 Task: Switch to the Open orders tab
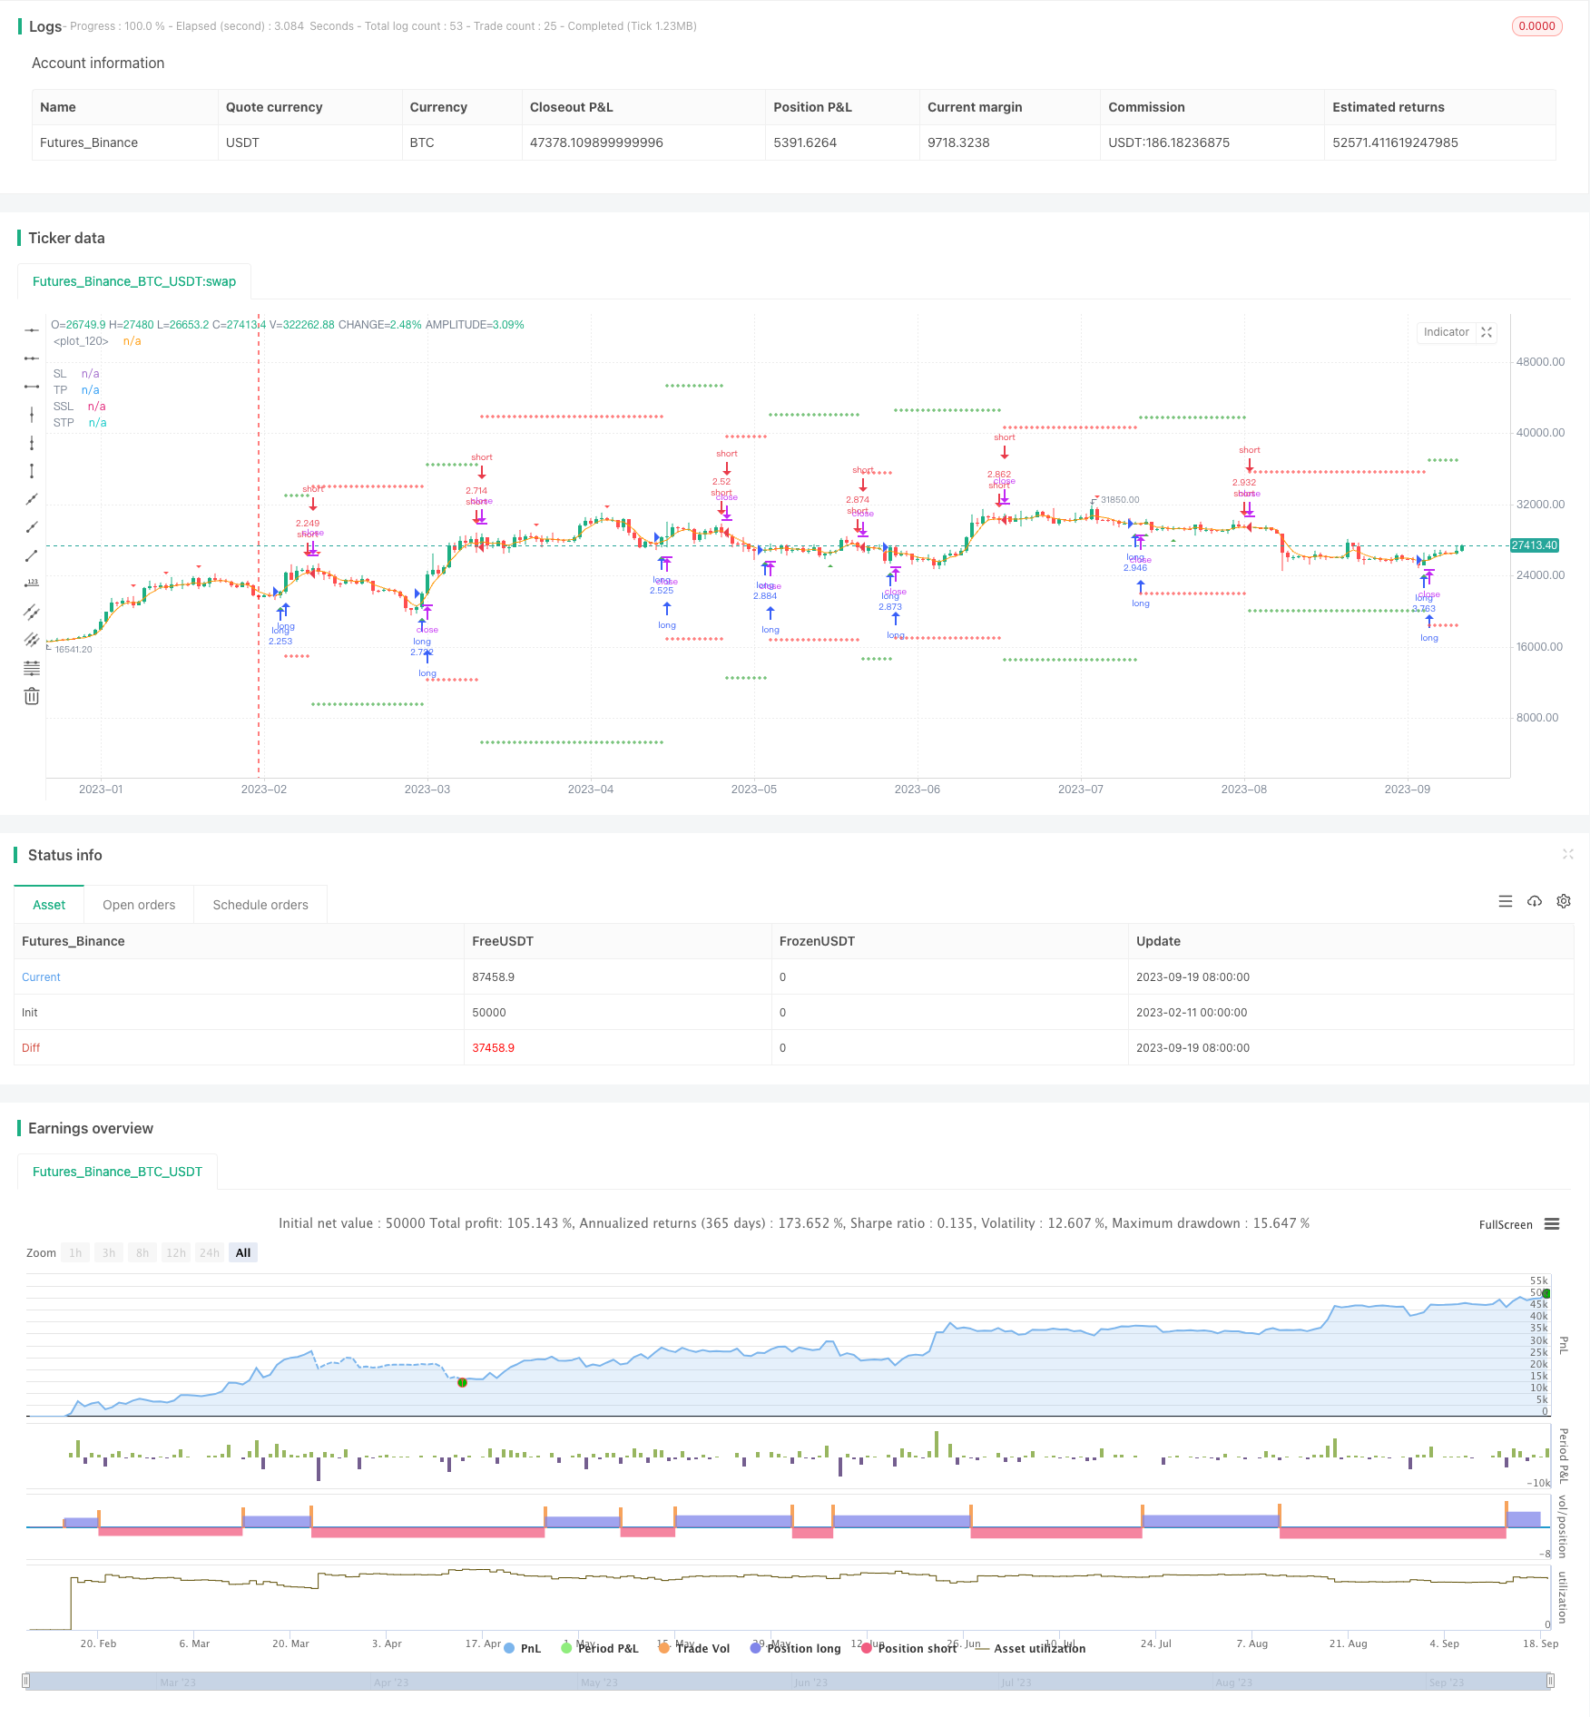pos(139,905)
